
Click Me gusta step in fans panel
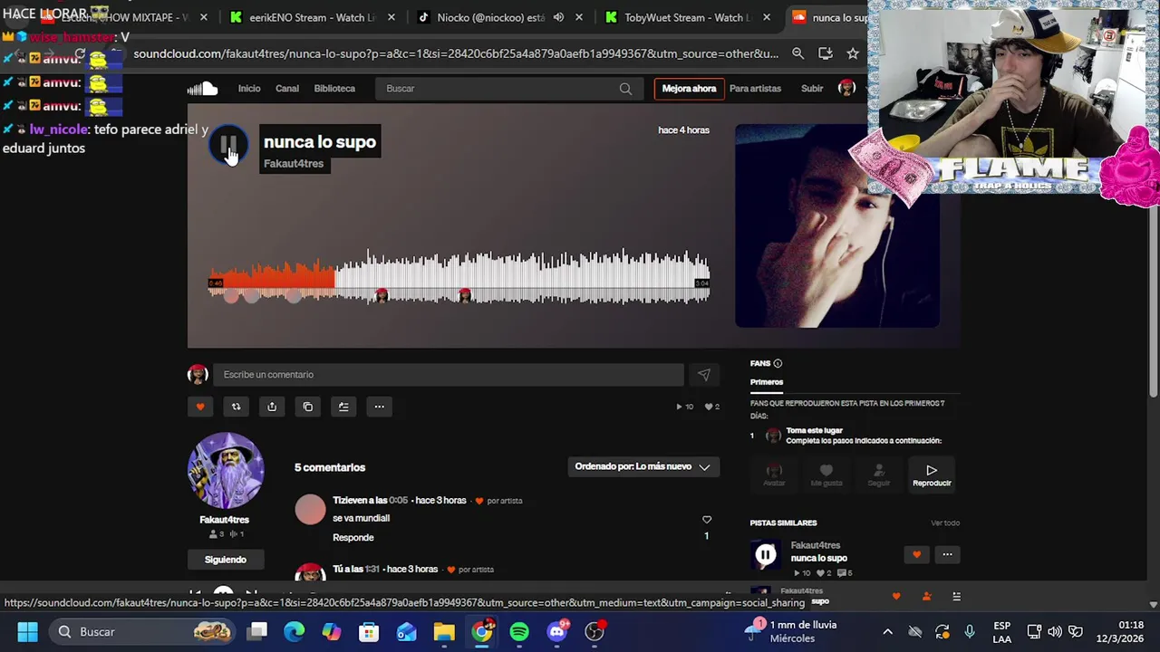coord(826,475)
